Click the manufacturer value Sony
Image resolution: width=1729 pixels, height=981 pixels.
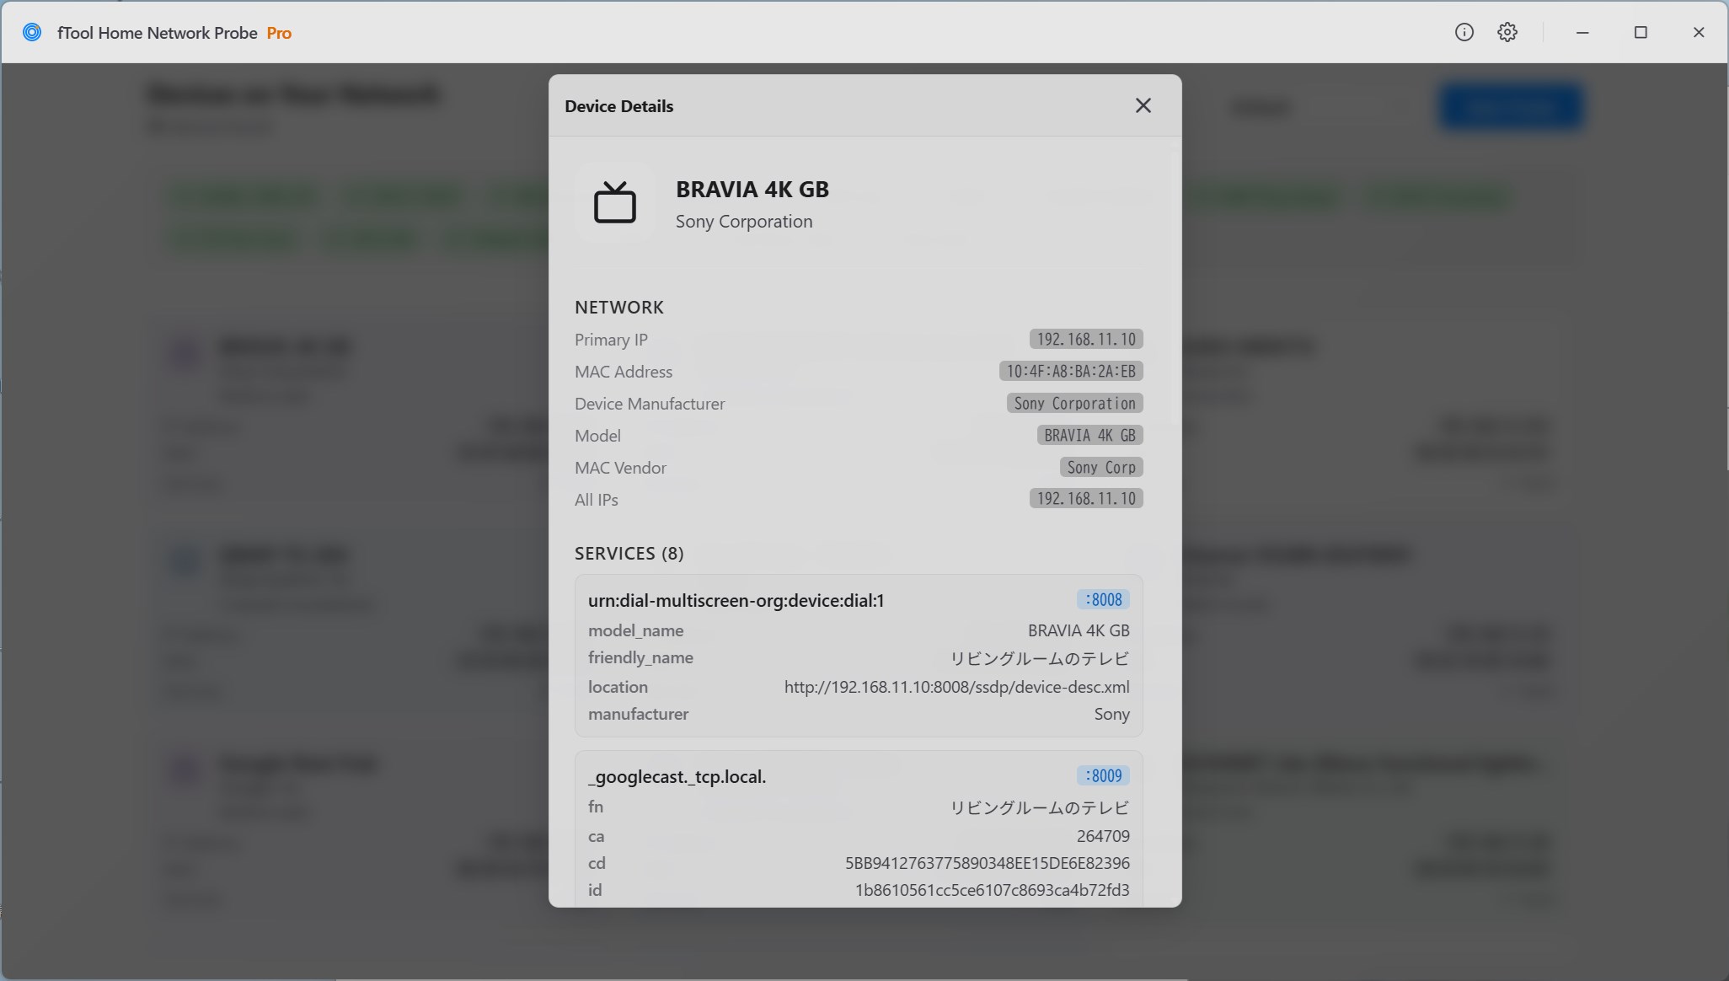pyautogui.click(x=1112, y=714)
